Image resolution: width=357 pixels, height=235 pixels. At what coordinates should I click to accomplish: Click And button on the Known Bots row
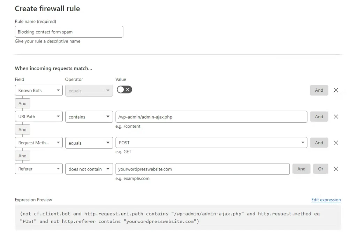click(319, 90)
